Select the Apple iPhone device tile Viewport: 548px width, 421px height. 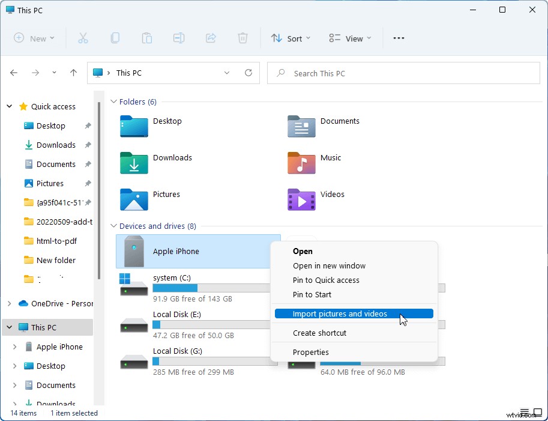(x=198, y=251)
